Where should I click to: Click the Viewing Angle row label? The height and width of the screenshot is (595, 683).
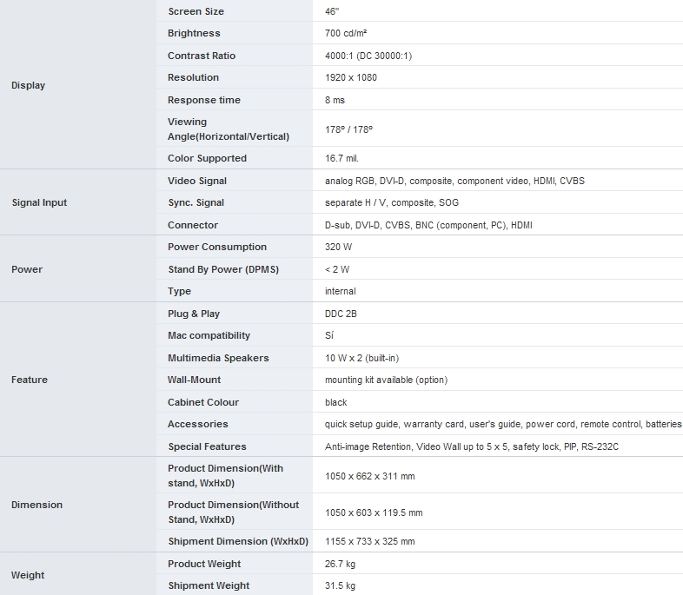coord(228,129)
